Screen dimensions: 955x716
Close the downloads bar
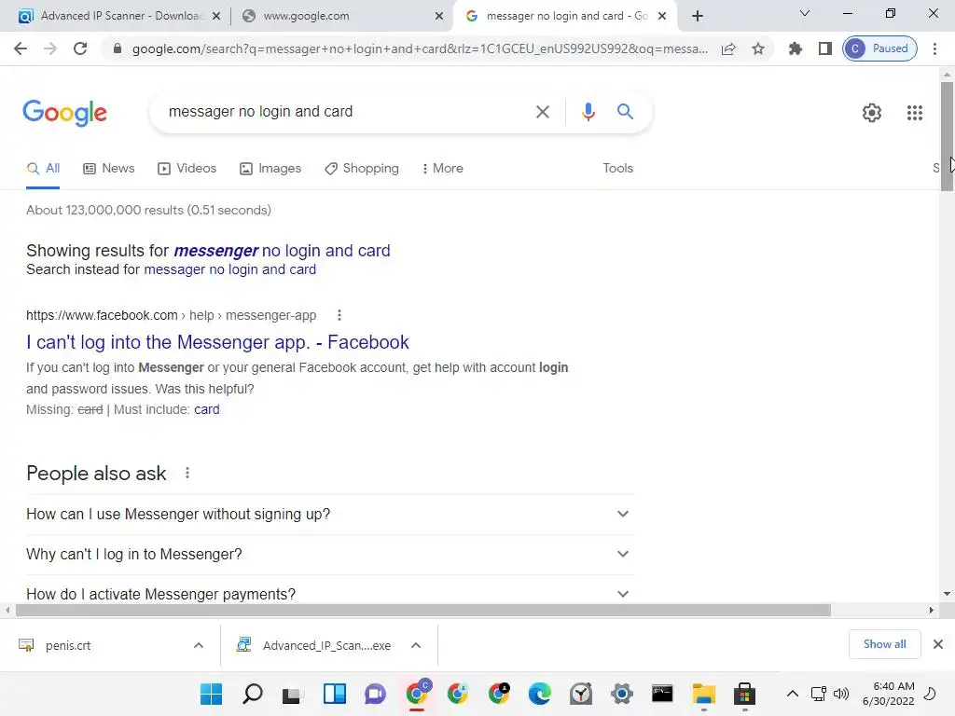click(x=938, y=644)
